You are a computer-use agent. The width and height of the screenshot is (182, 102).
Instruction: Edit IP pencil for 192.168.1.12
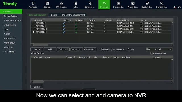pos(64,23)
